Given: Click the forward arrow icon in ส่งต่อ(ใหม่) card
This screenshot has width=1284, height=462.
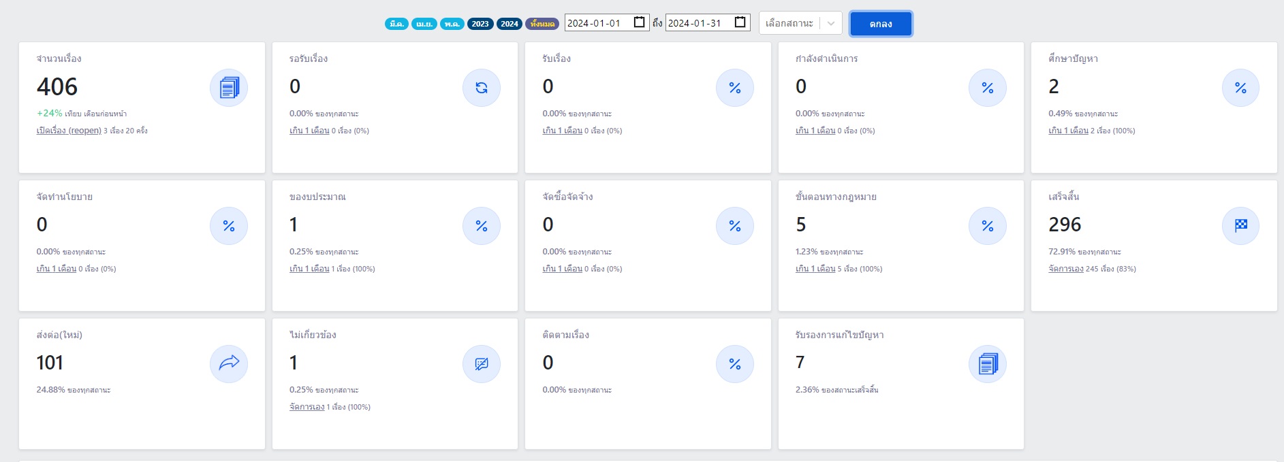Looking at the screenshot, I should coord(229,364).
